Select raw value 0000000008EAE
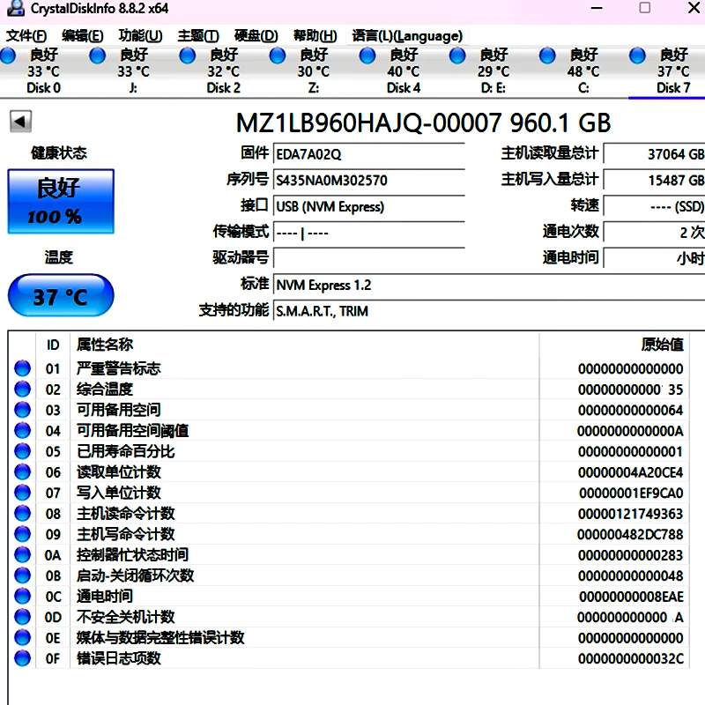The image size is (705, 705). pos(631,597)
